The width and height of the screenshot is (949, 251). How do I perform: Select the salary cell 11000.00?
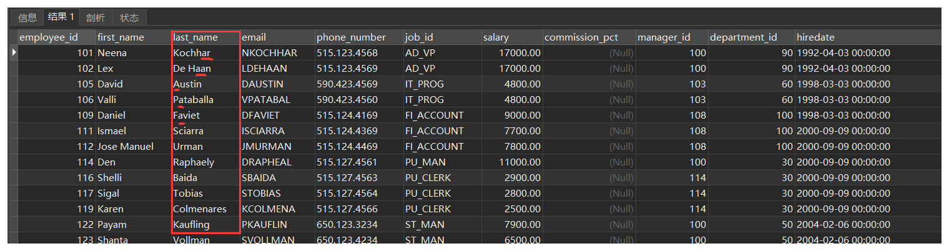tap(520, 162)
